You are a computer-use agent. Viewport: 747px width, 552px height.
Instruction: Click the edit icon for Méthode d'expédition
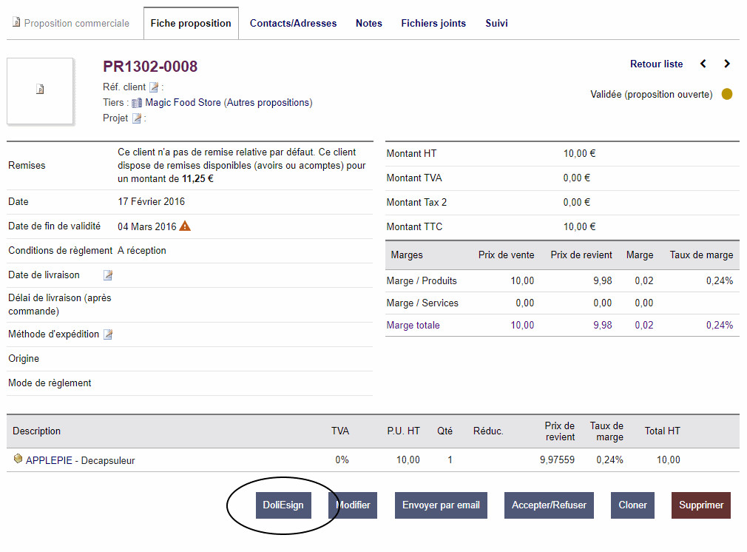click(x=108, y=334)
